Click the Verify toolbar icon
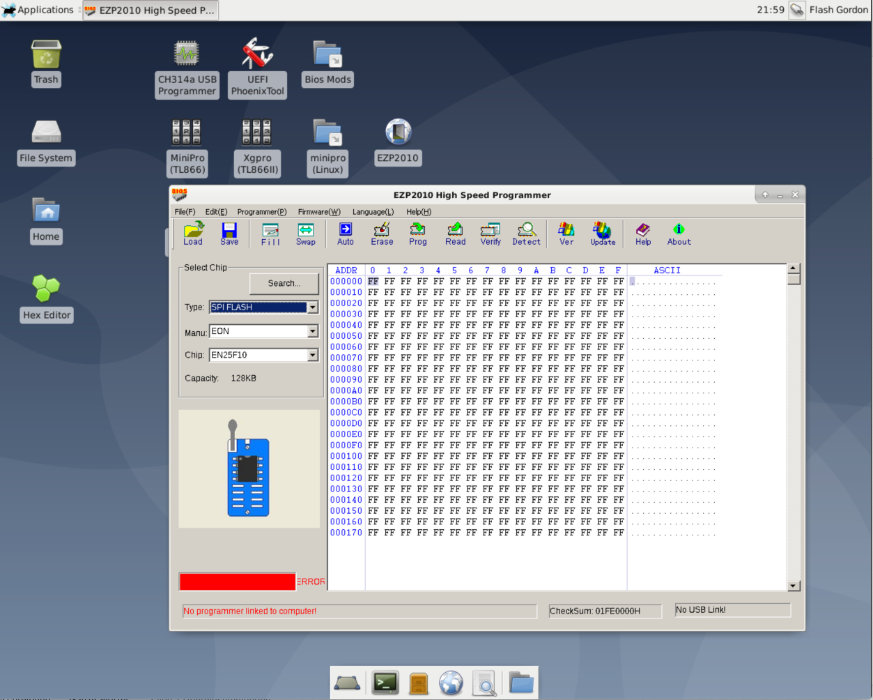 tap(490, 233)
